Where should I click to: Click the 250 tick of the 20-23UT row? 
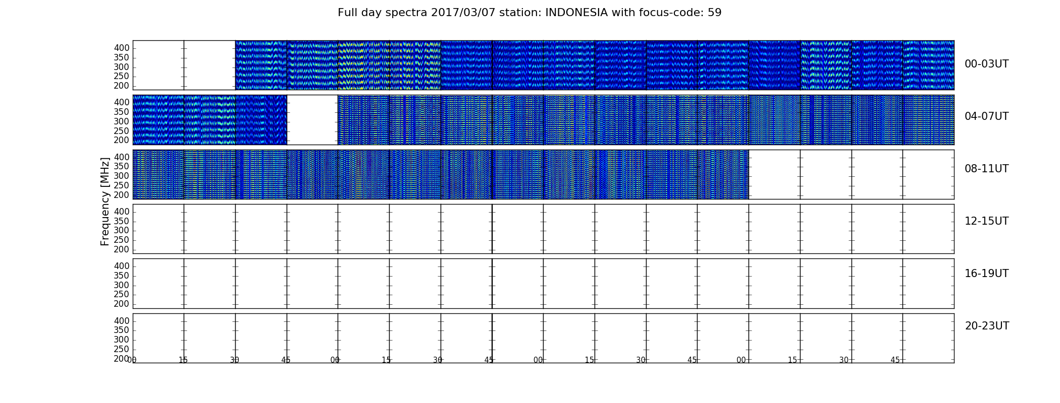[x=122, y=350]
